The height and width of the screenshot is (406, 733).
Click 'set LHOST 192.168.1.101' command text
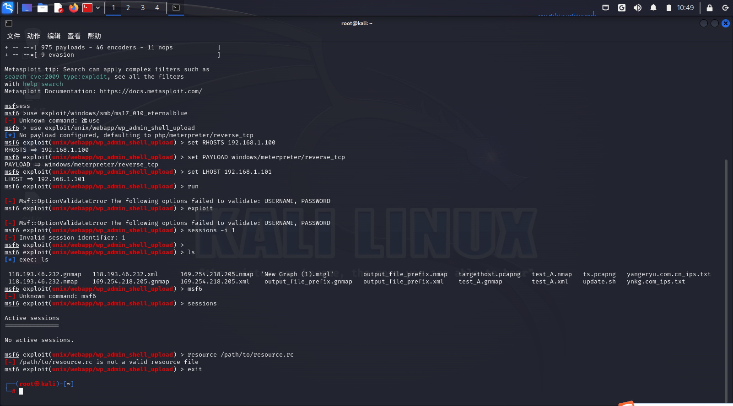(230, 172)
